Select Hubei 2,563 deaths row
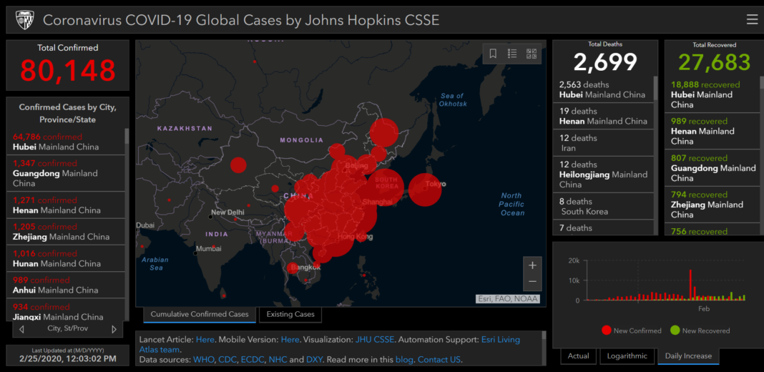 pyautogui.click(x=603, y=89)
